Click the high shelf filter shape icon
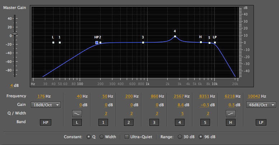 231,113
